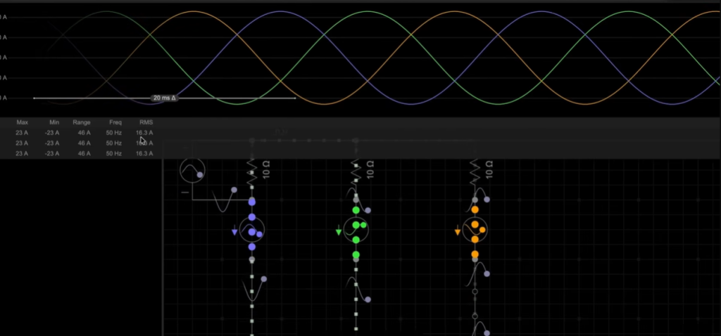
Task: Select the 10 Ω resistor above green source
Action: 356,170
